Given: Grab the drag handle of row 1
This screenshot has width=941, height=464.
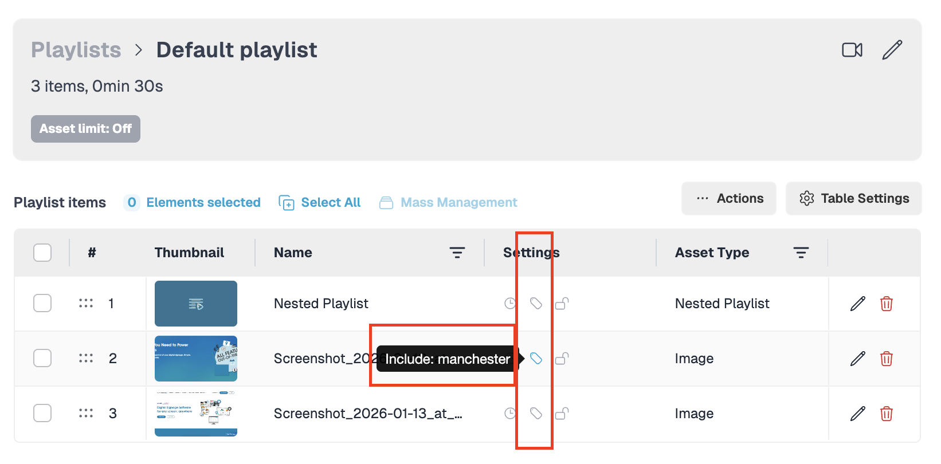Looking at the screenshot, I should [86, 303].
